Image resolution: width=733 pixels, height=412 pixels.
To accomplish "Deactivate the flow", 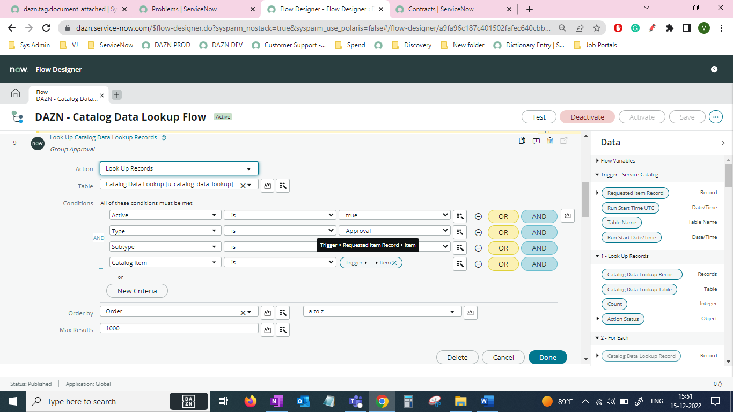I will click(x=587, y=117).
